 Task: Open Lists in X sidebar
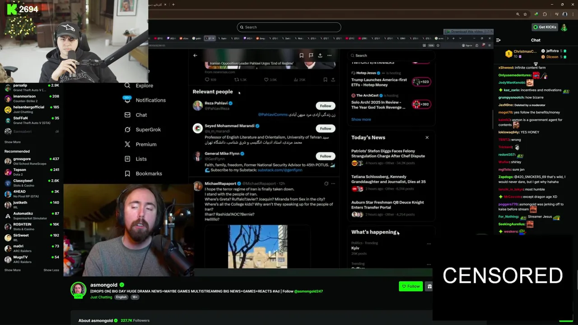pos(135,159)
